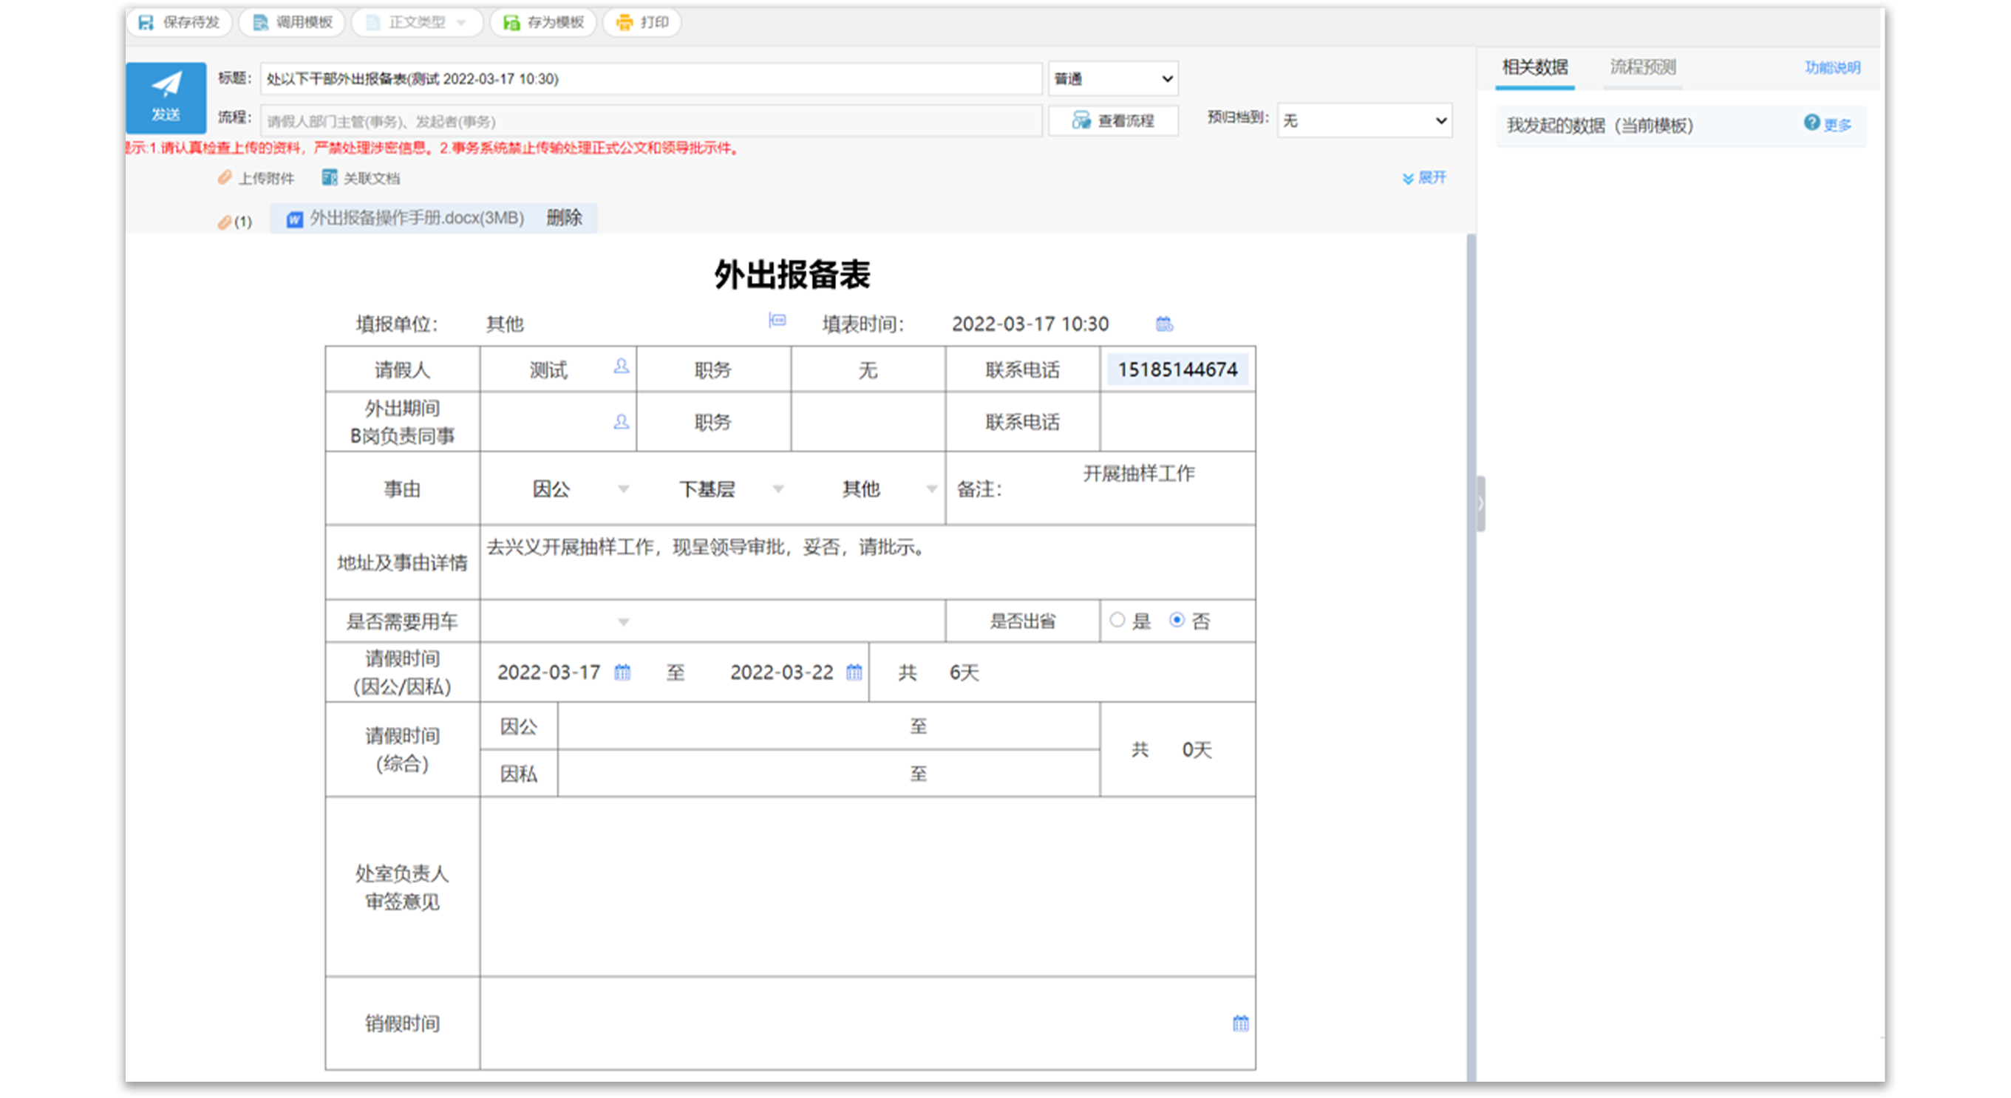Viewport: 2011px width, 1098px height.
Task: Click 我发起的数据 (当前模板) header
Action: (x=1599, y=126)
